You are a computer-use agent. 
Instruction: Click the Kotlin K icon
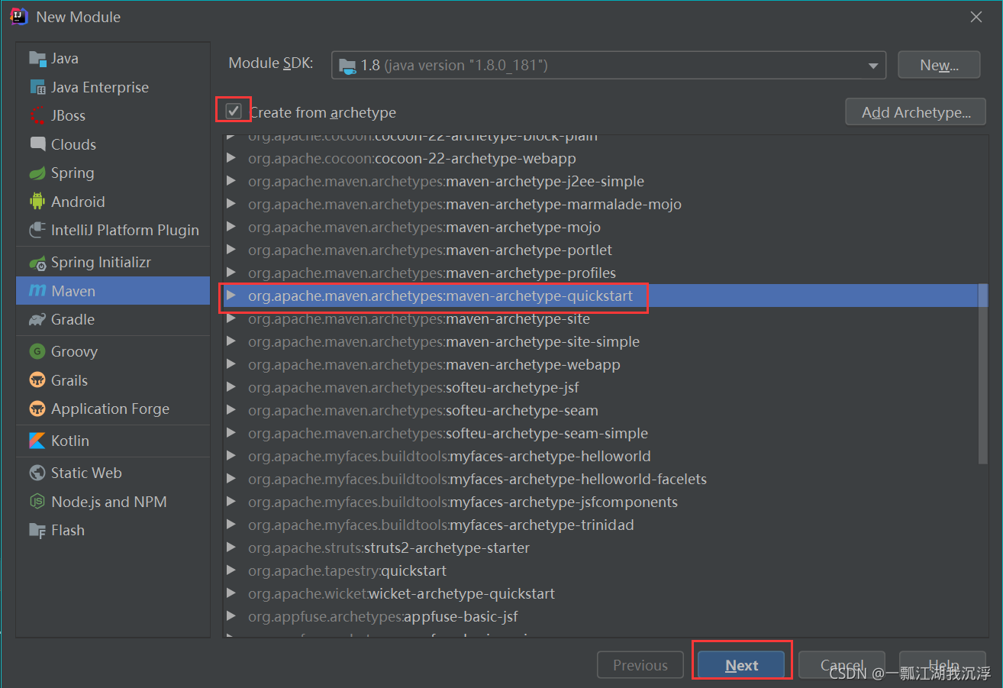point(37,441)
